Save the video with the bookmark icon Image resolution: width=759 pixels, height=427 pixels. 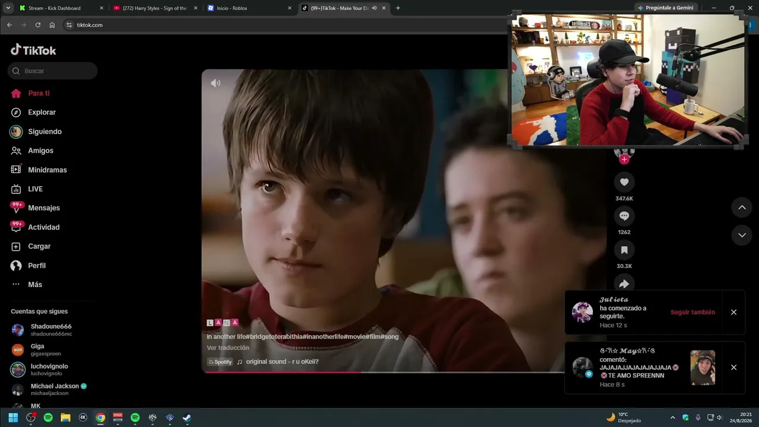click(624, 250)
